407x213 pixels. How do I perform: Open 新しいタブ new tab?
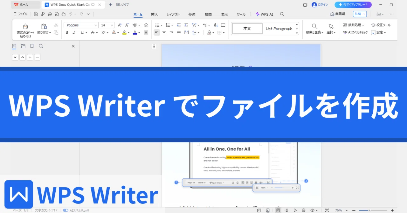119,5
